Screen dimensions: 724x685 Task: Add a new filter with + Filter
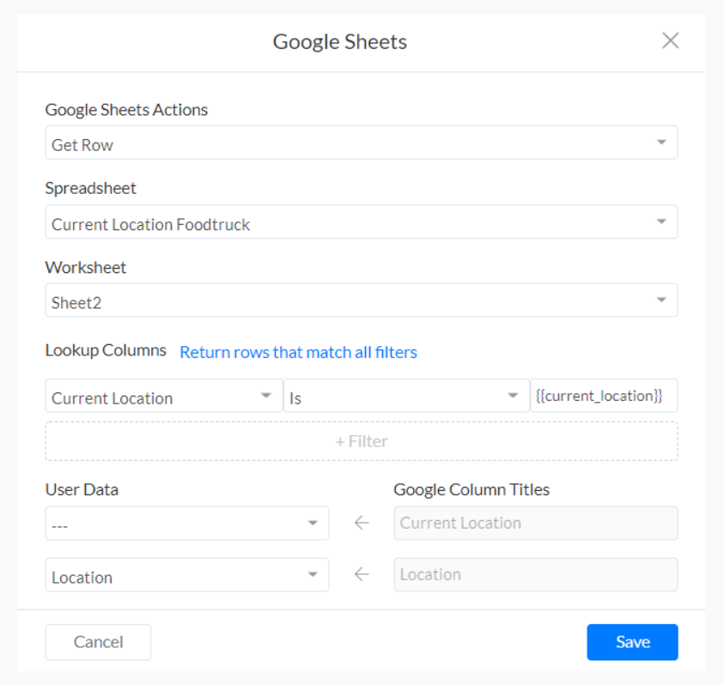coord(361,441)
